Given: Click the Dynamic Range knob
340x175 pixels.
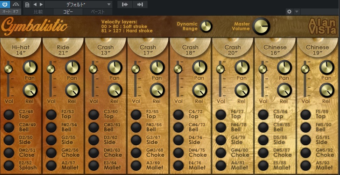Looking at the screenshot, I should pyautogui.click(x=206, y=26).
